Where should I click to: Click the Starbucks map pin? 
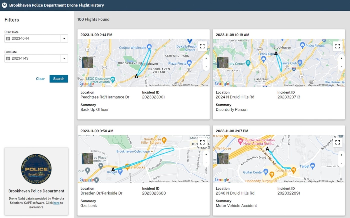pos(127,166)
